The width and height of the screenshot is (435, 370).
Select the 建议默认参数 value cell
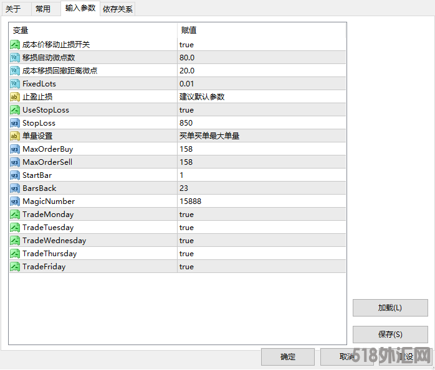[x=262, y=97]
